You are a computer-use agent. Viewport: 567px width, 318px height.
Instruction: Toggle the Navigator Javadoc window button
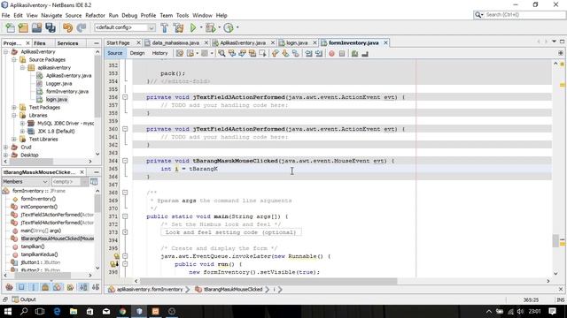pyautogui.click(x=94, y=182)
